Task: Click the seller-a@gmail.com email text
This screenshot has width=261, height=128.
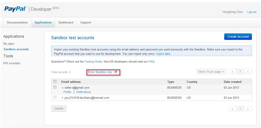Action: pos(77,88)
